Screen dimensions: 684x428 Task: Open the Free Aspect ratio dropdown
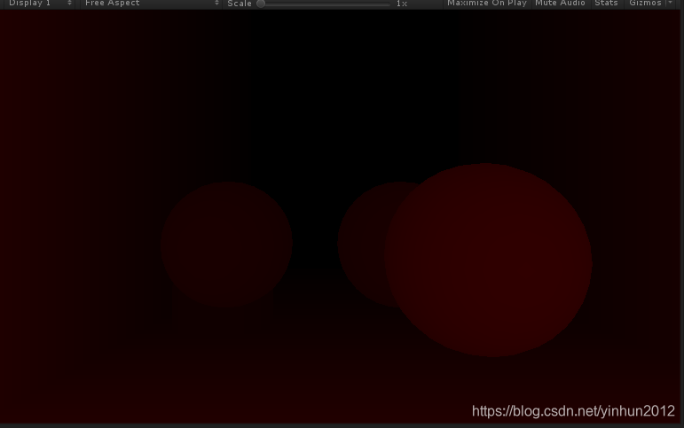point(151,4)
